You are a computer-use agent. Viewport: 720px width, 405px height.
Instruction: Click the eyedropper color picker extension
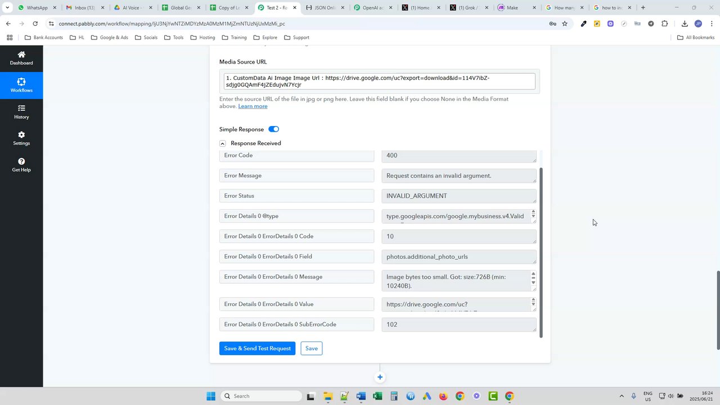583,24
